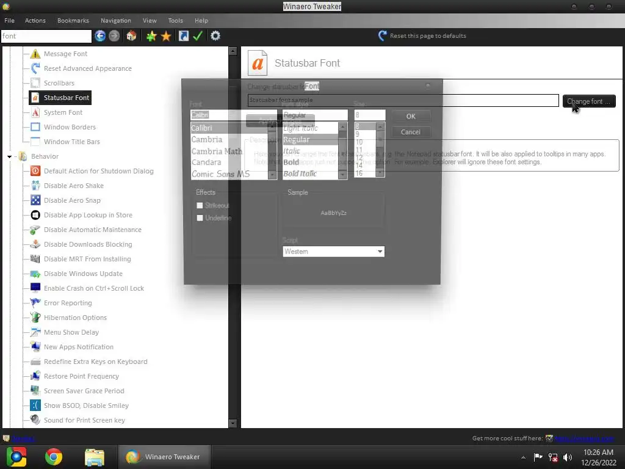Click the Disable Windows Update icon
The image size is (625, 469).
pyautogui.click(x=35, y=274)
